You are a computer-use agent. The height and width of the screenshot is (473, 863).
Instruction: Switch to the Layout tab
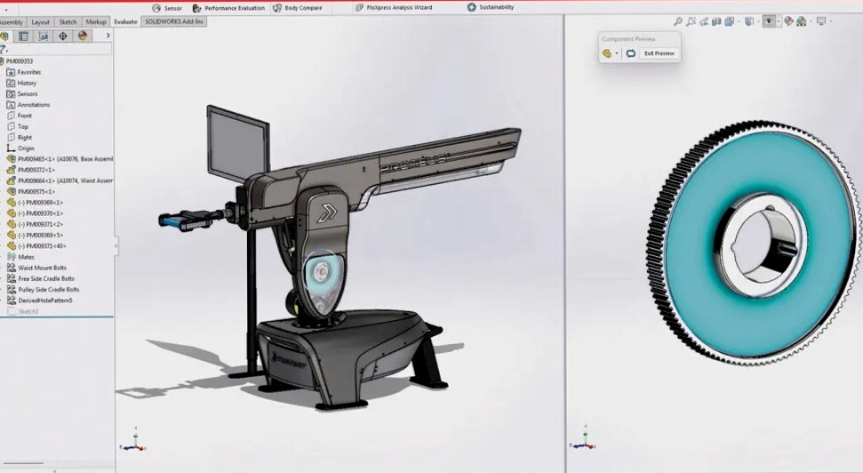tap(40, 22)
